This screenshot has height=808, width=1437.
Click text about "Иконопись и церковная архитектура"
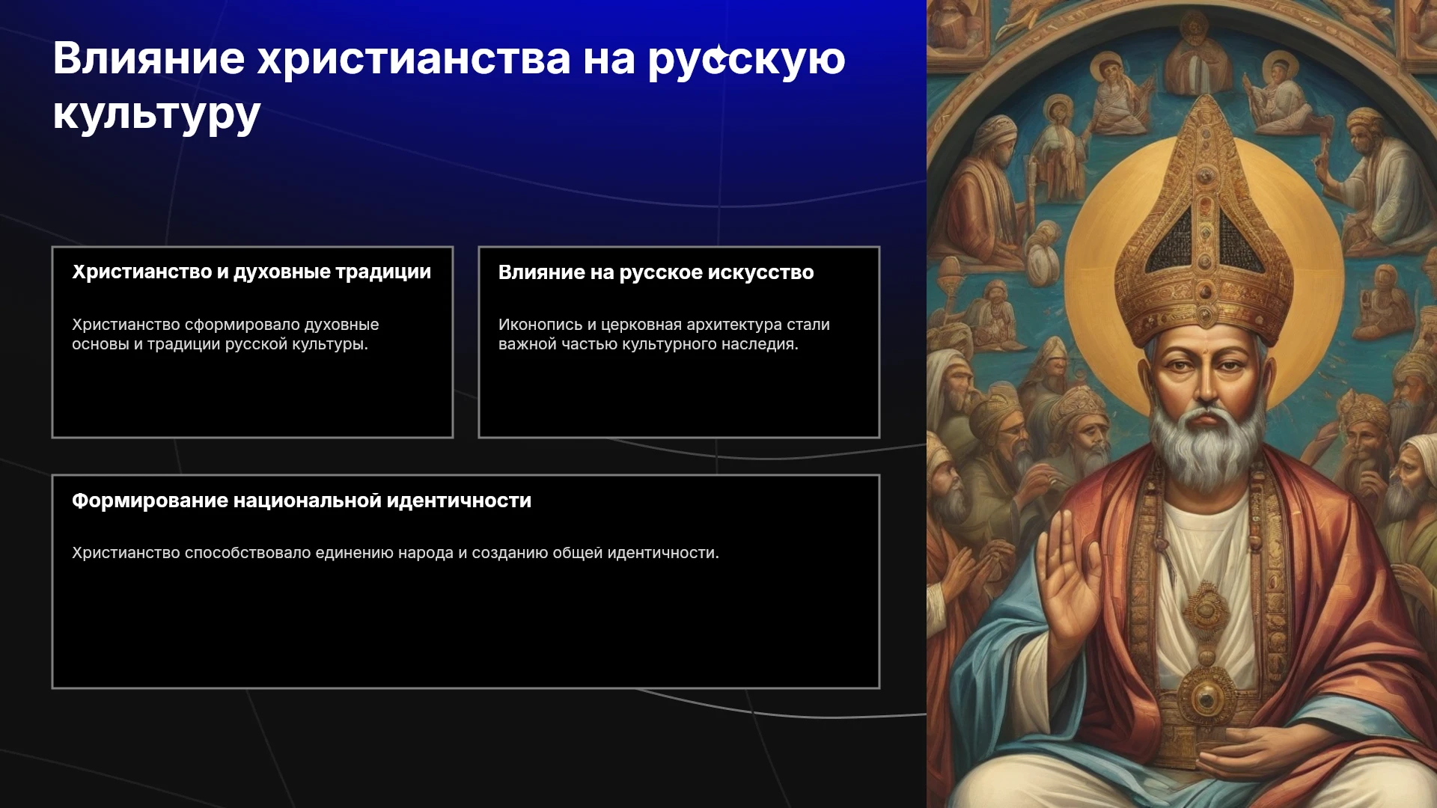click(x=664, y=334)
